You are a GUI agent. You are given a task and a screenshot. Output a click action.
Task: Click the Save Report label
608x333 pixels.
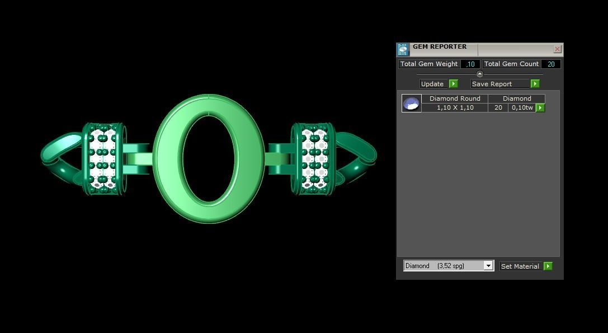(500, 84)
